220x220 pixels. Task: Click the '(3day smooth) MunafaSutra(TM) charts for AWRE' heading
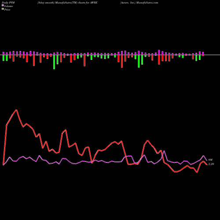click(67, 3)
